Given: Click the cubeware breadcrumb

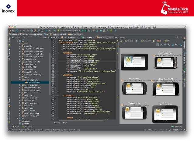Looking at the screenshot, I should 14,34.
